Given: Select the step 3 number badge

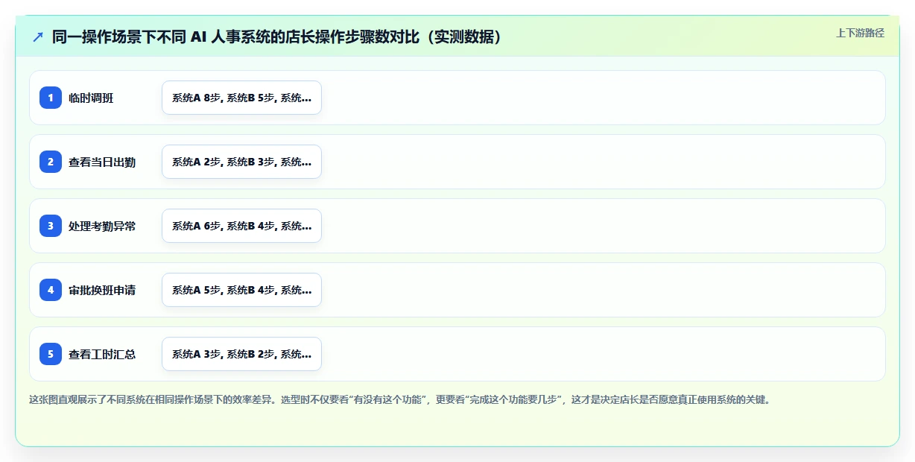Looking at the screenshot, I should (51, 226).
